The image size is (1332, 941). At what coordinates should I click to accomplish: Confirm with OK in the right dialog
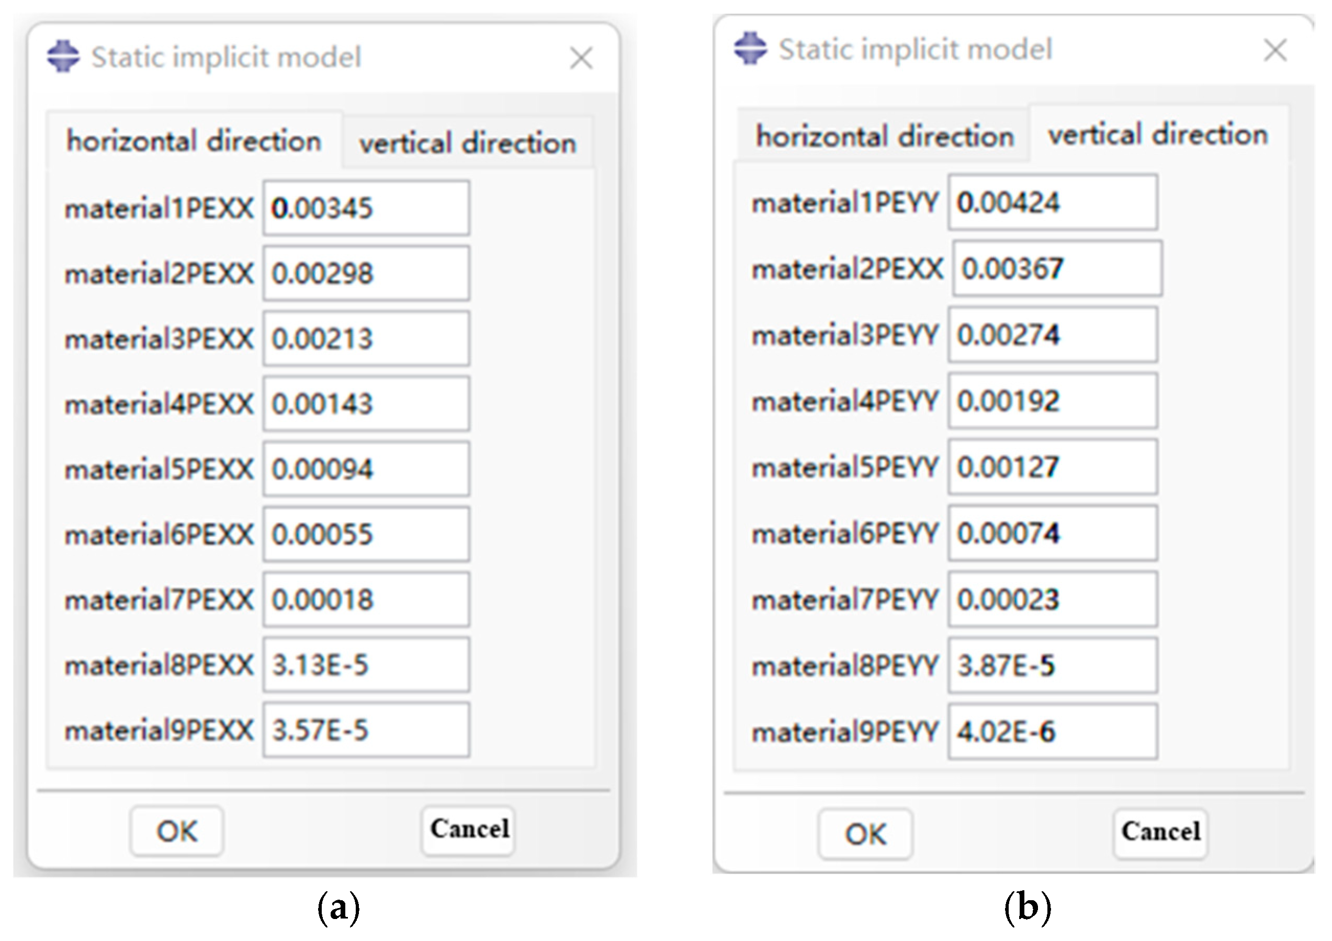pos(865,834)
